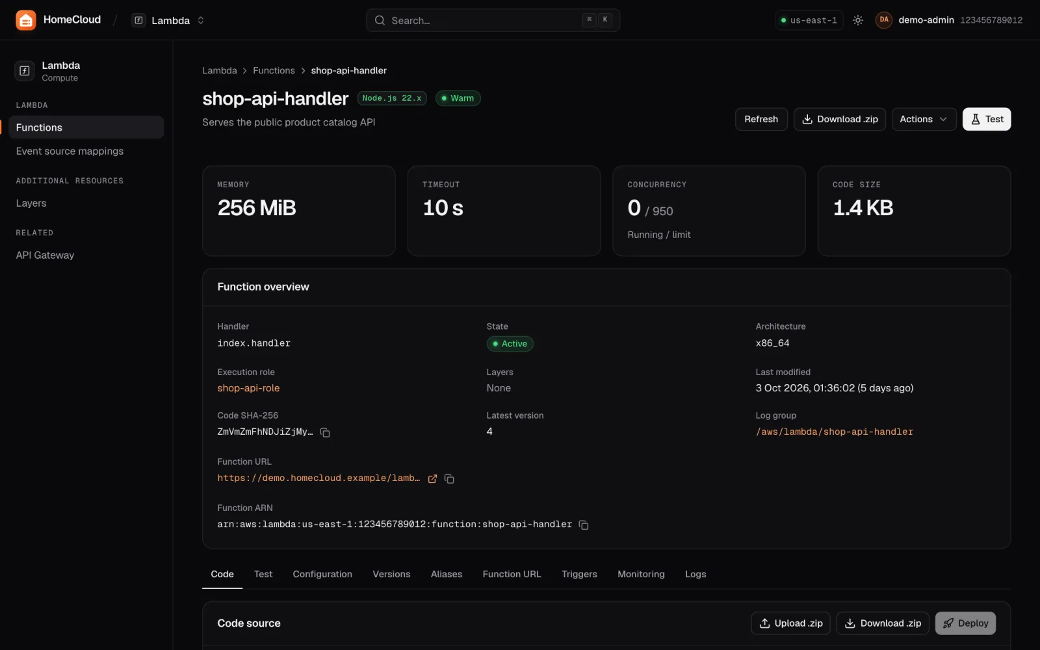
Task: Click the Function ARN text
Action: pos(395,525)
